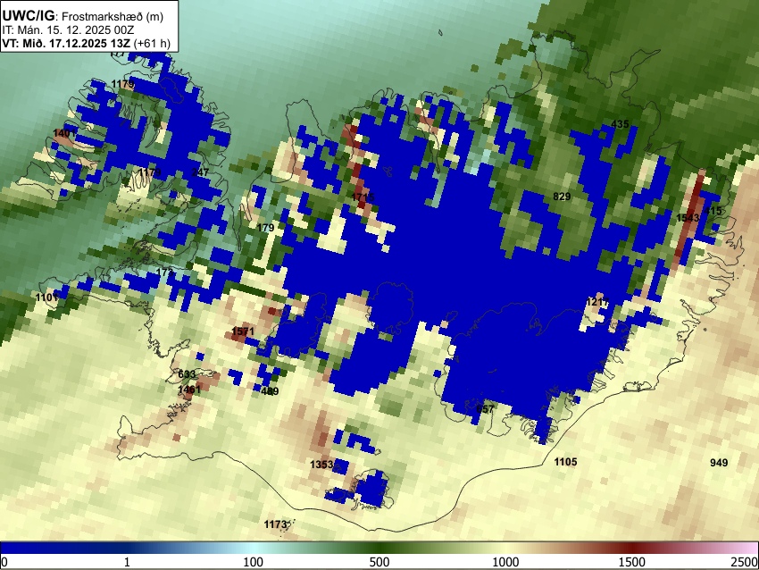Click the map value 1543
Screen dimensions: 759x570
pos(688,218)
